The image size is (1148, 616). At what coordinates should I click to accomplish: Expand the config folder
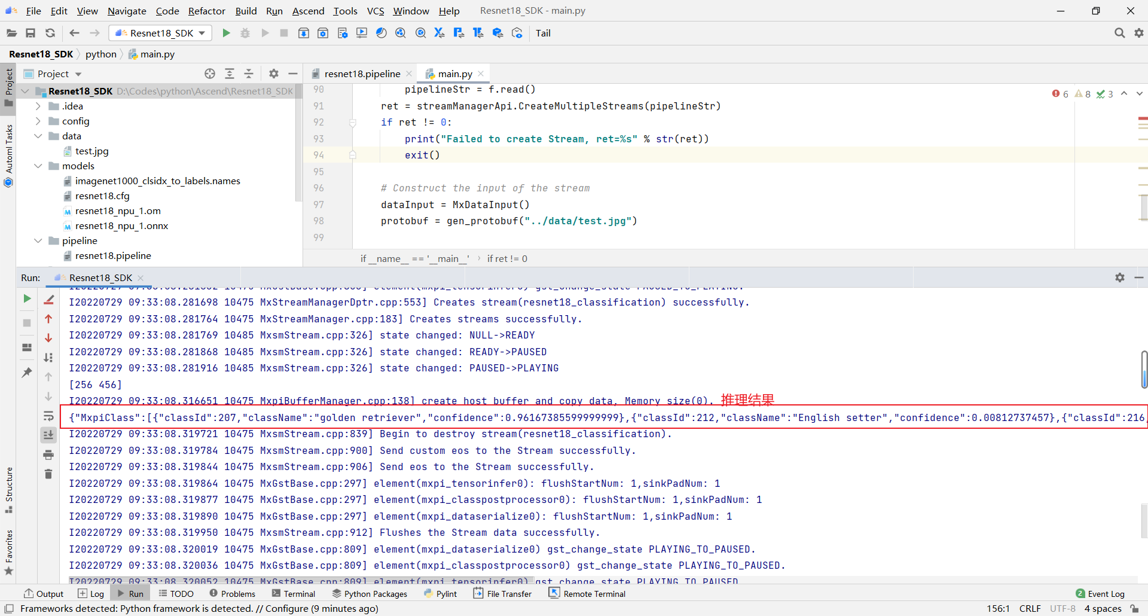point(38,121)
